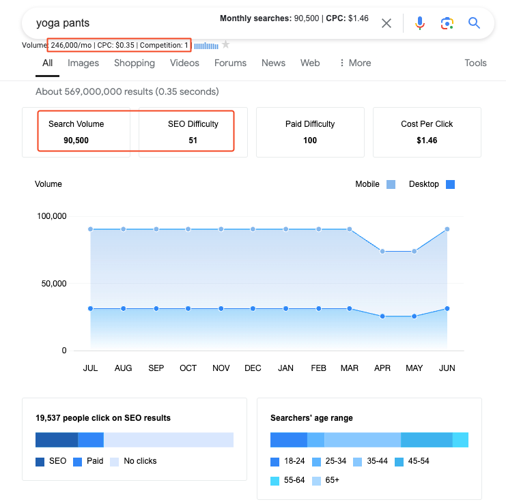The height and width of the screenshot is (504, 506).
Task: Go to Videos tab
Action: tap(184, 63)
